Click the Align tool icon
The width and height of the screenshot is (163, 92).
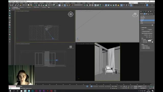tap(87, 5)
